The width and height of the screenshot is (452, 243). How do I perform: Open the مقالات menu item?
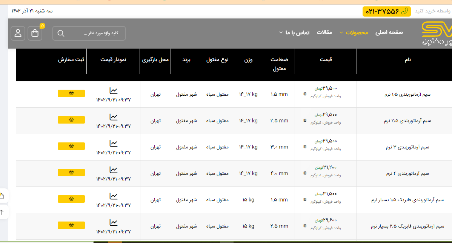[324, 32]
